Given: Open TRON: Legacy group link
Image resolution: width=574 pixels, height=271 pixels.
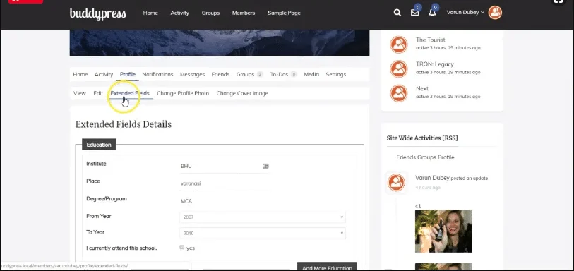Looking at the screenshot, I should 434,64.
